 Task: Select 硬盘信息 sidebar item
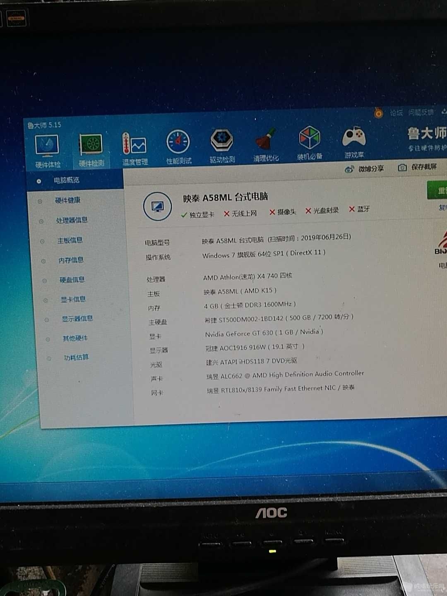tap(72, 279)
